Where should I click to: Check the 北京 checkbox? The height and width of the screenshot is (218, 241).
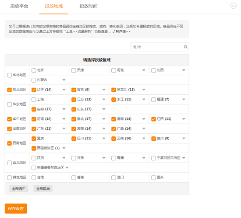(x=34, y=70)
